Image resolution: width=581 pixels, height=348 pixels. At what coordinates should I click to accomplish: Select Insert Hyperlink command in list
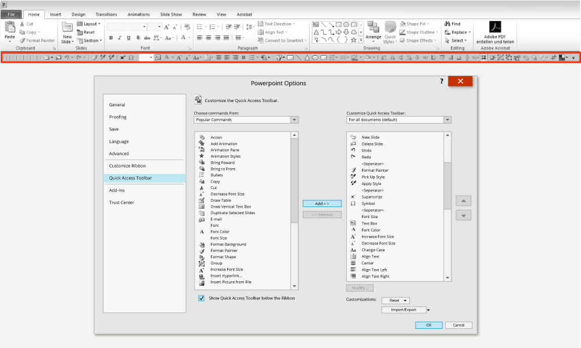[x=227, y=275]
